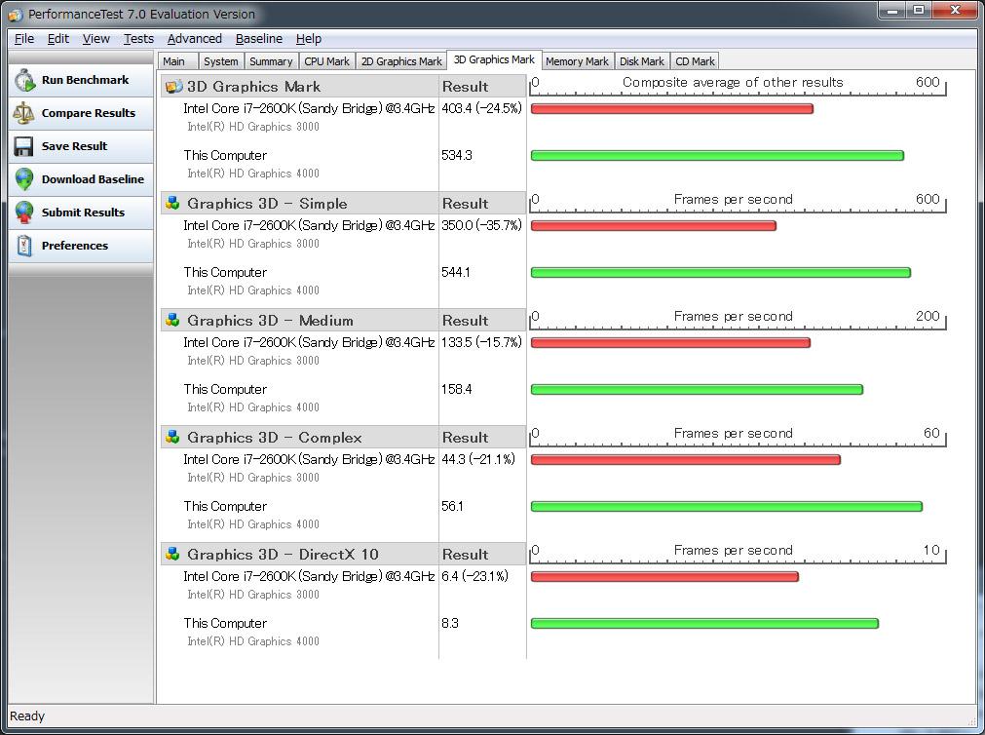The height and width of the screenshot is (735, 985).
Task: Switch to the Memory Mark tab
Action: click(x=577, y=61)
